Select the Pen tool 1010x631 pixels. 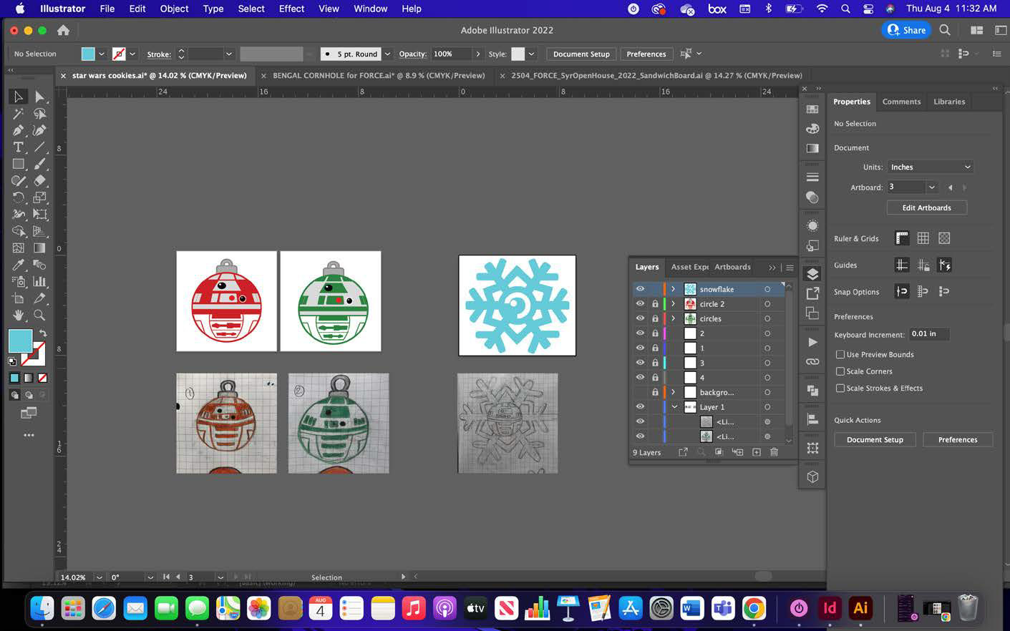click(x=19, y=130)
